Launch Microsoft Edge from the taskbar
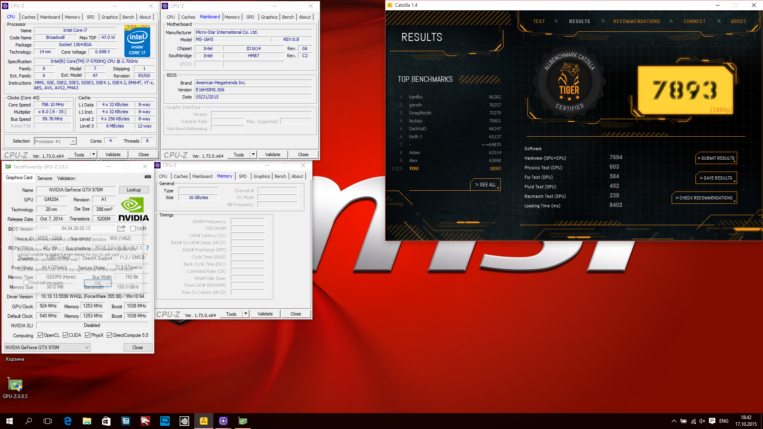Image resolution: width=763 pixels, height=429 pixels. click(x=68, y=421)
